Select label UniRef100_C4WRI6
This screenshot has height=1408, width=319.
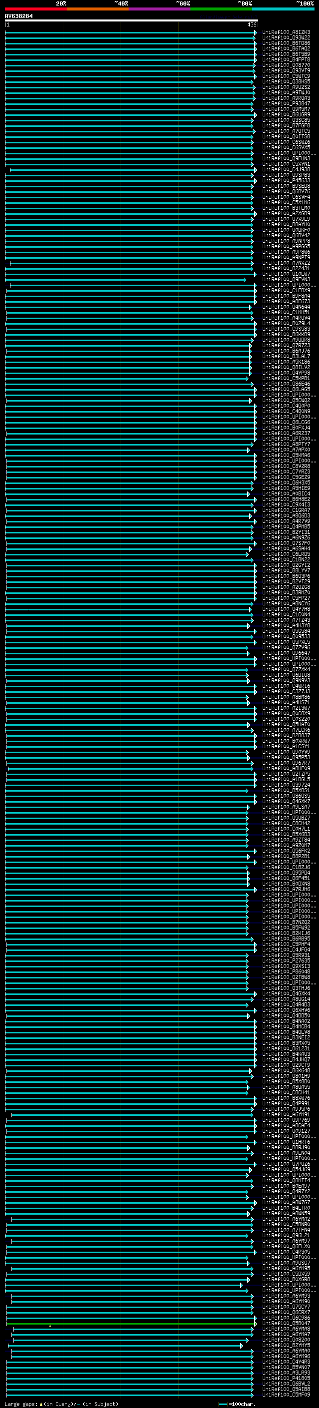click(286, 685)
